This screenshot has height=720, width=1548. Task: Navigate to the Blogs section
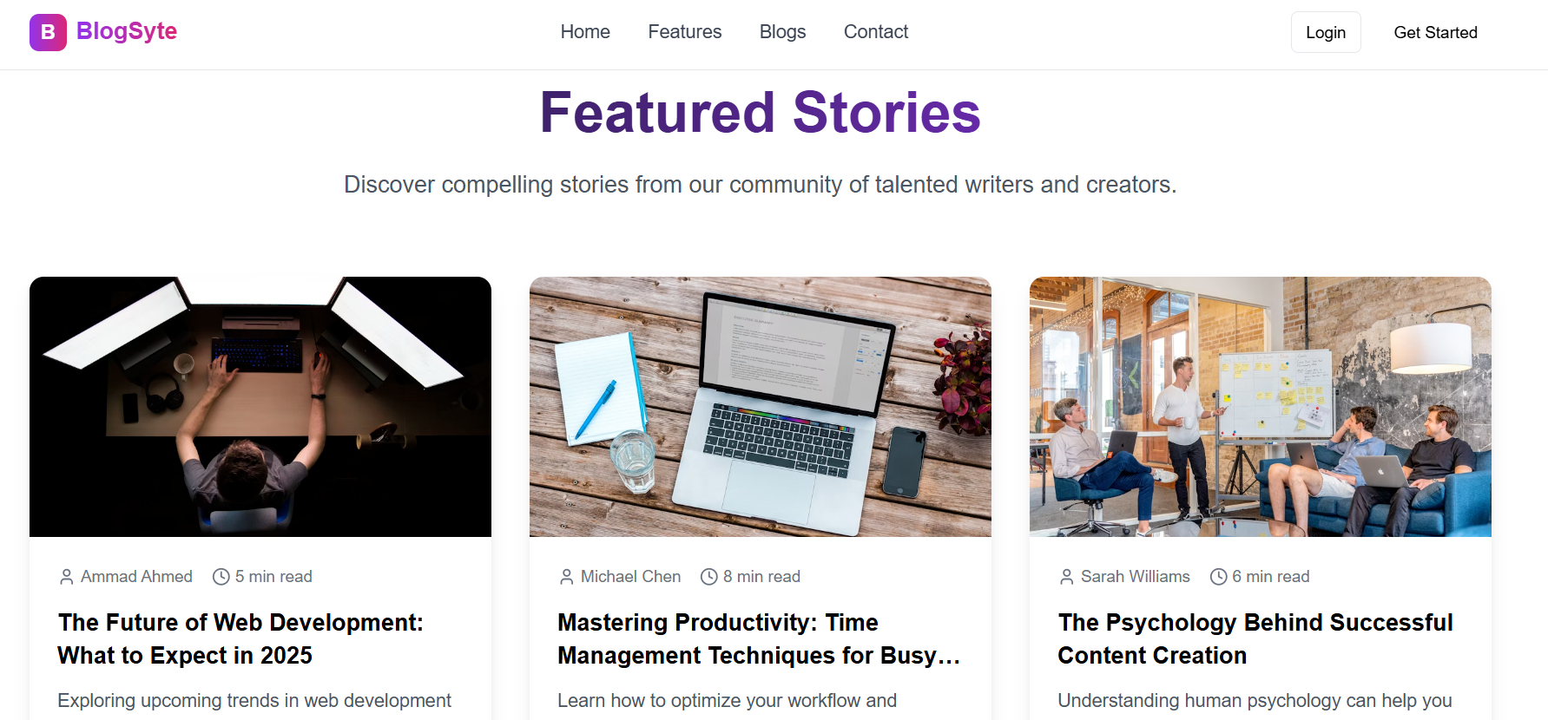point(782,32)
